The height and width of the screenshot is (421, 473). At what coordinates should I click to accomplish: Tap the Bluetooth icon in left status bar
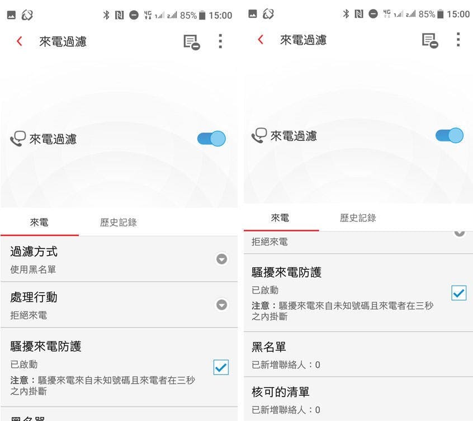point(106,15)
